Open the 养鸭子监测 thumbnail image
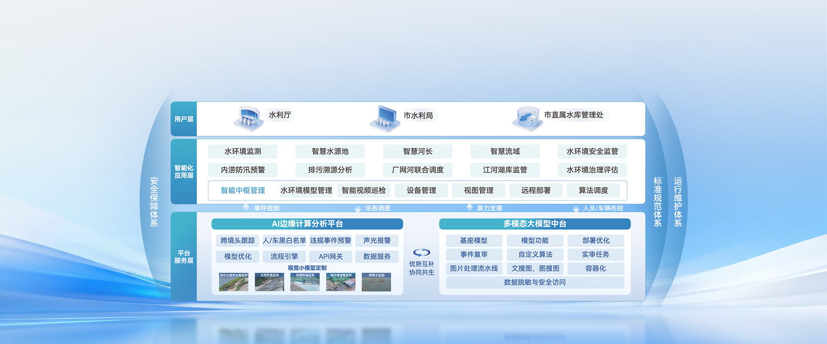Image resolution: width=827 pixels, height=344 pixels. 376,282
